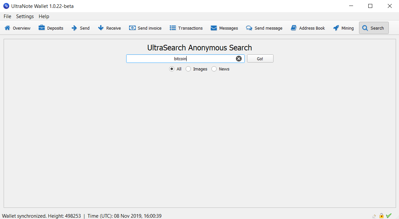
Task: Open the Help menu
Action: 44,16
